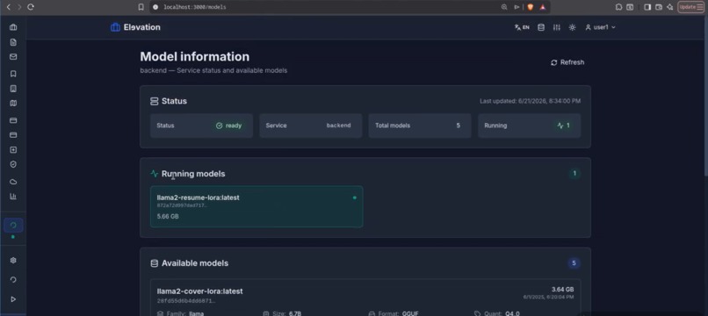The width and height of the screenshot is (708, 316).
Task: Click the browser Update button
Action: click(690, 7)
